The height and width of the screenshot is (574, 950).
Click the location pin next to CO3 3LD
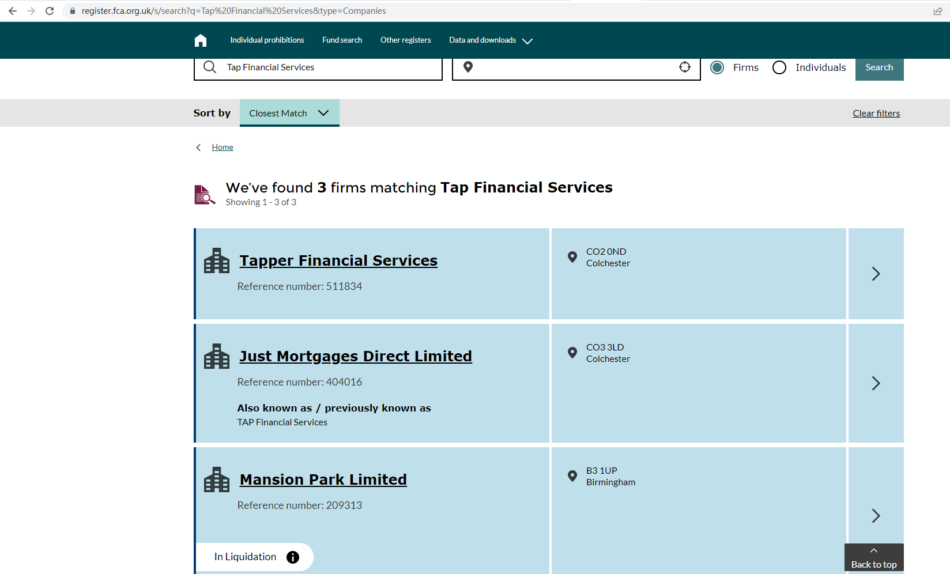[x=572, y=353]
